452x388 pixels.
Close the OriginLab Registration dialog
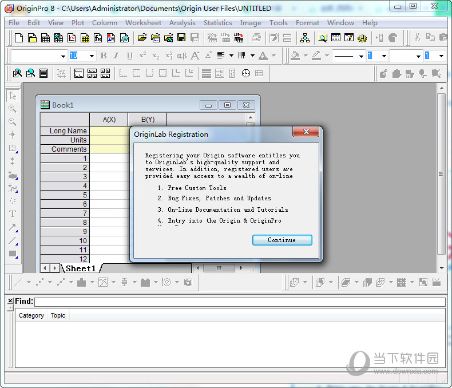306,132
